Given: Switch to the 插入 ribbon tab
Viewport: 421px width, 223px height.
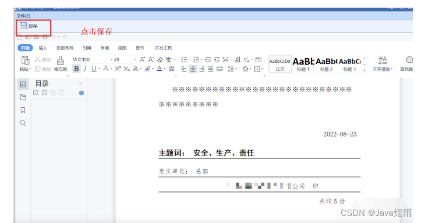Looking at the screenshot, I should (43, 48).
